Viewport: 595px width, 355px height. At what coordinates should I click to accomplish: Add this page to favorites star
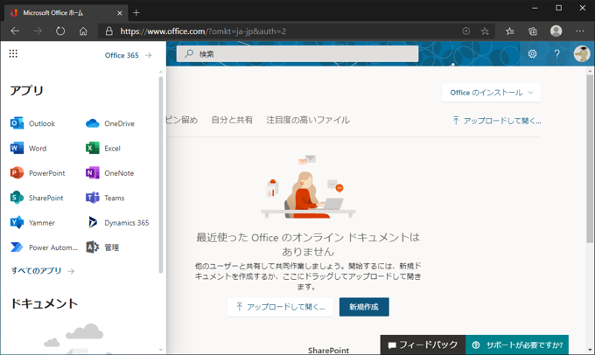485,31
